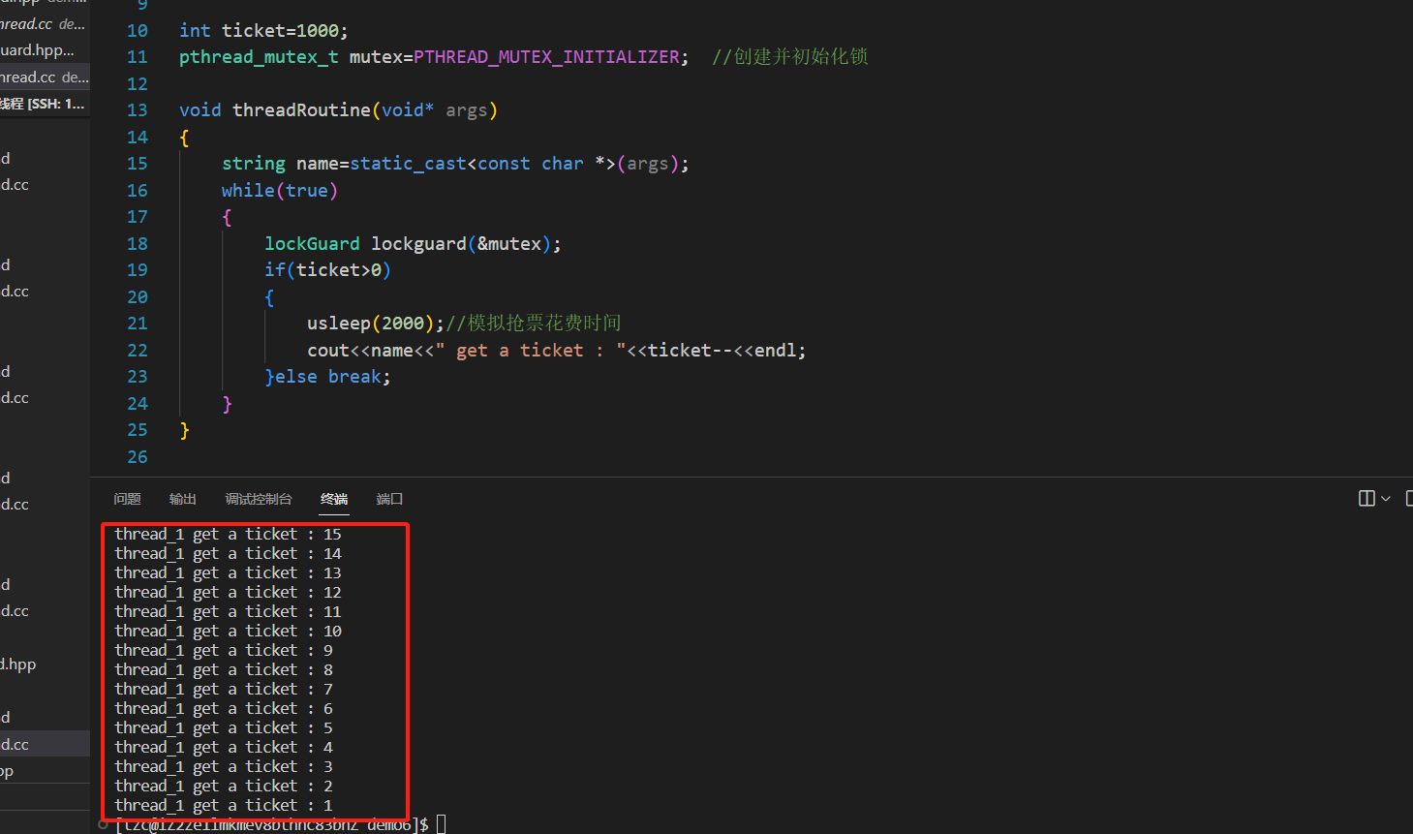Click terminal row "thread_1 get a ticket : 15"
This screenshot has height=834, width=1413.
(228, 534)
